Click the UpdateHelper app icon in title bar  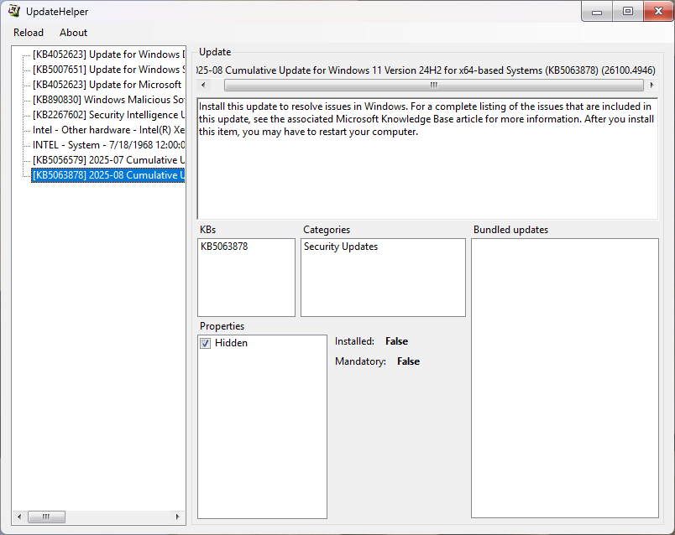[x=14, y=11]
